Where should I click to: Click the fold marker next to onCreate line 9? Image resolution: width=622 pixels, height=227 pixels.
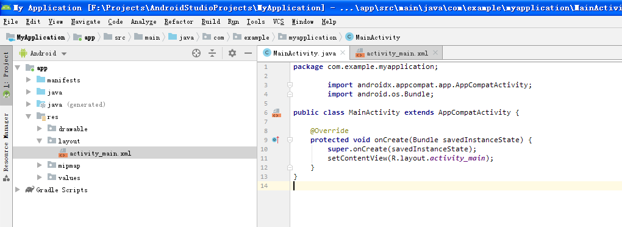[290, 140]
